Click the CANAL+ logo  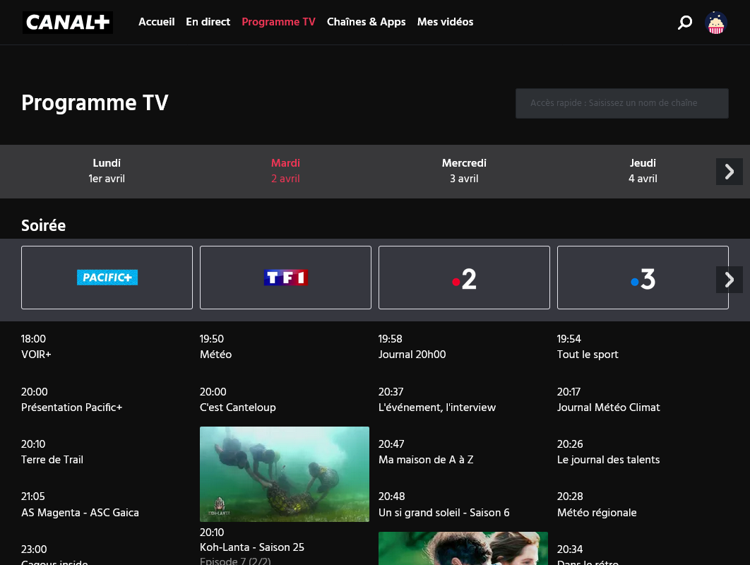pyautogui.click(x=67, y=22)
